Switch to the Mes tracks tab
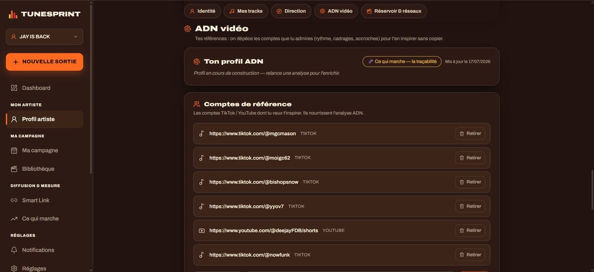 (246, 11)
